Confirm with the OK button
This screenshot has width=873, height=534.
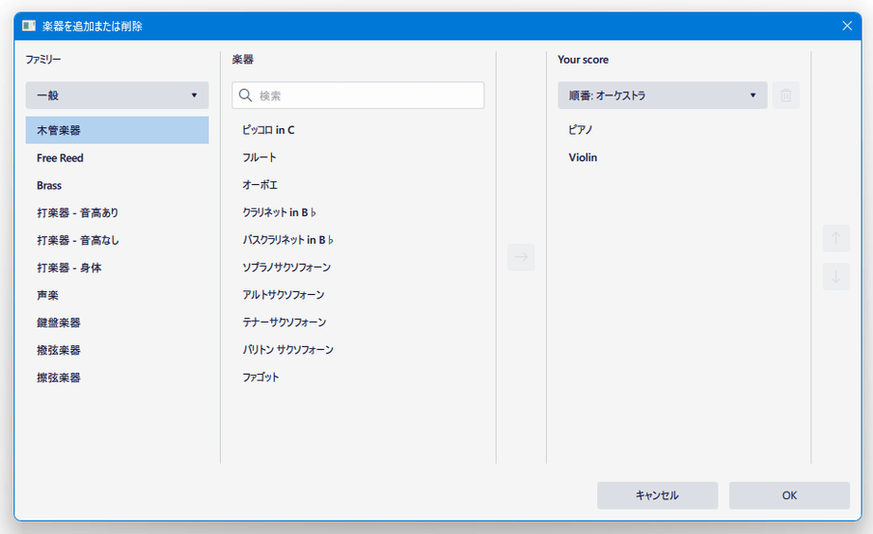click(x=789, y=495)
